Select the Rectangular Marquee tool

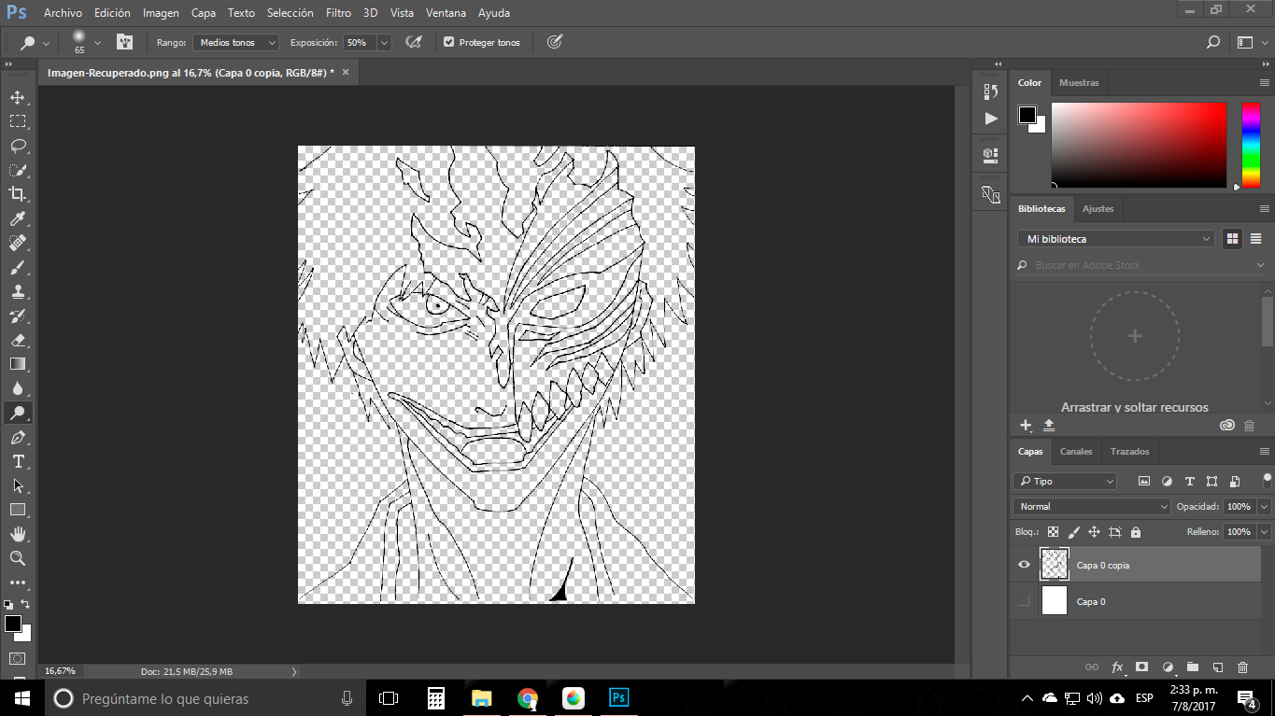coord(18,121)
